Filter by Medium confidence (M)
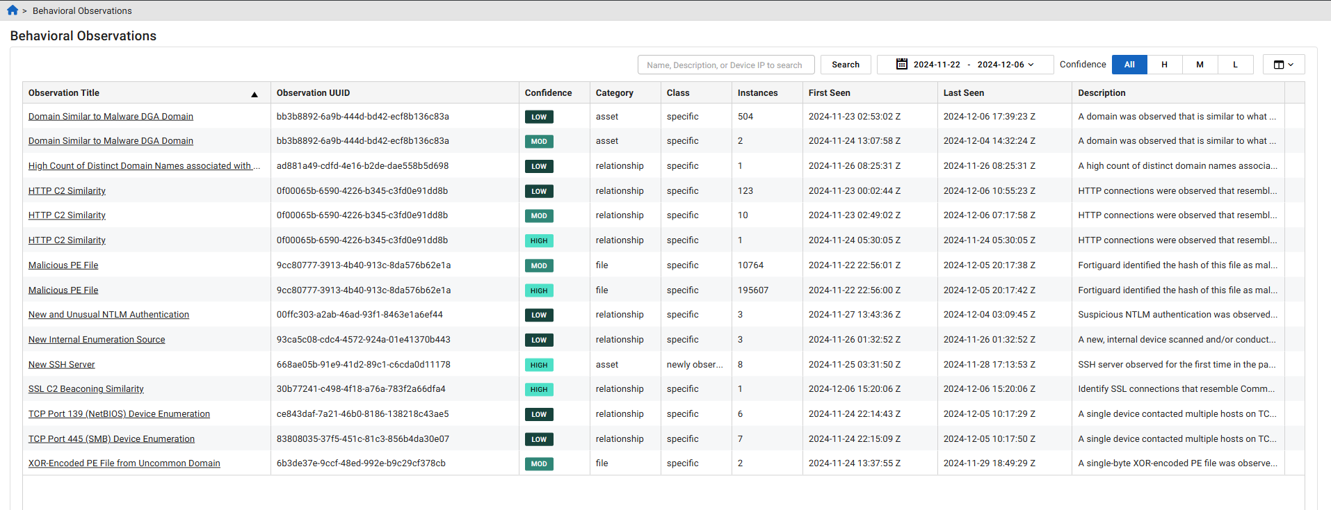Viewport: 1331px width, 510px height. coord(1200,65)
